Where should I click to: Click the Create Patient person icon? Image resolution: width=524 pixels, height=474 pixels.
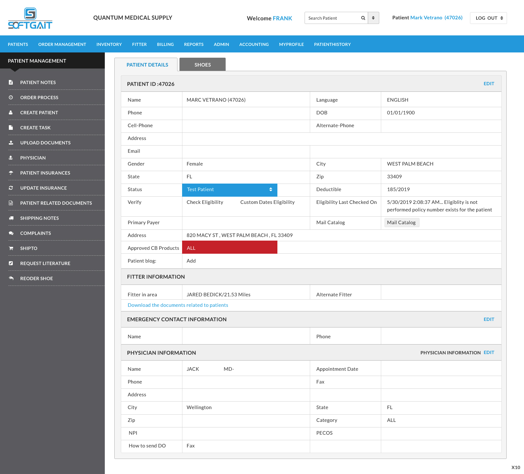(x=11, y=113)
